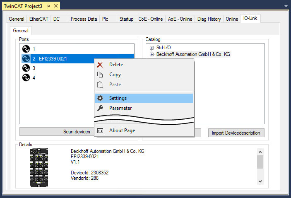Image resolution: width=291 pixels, height=198 pixels.
Task: Choose Paste from the context menu
Action: pos(144,85)
